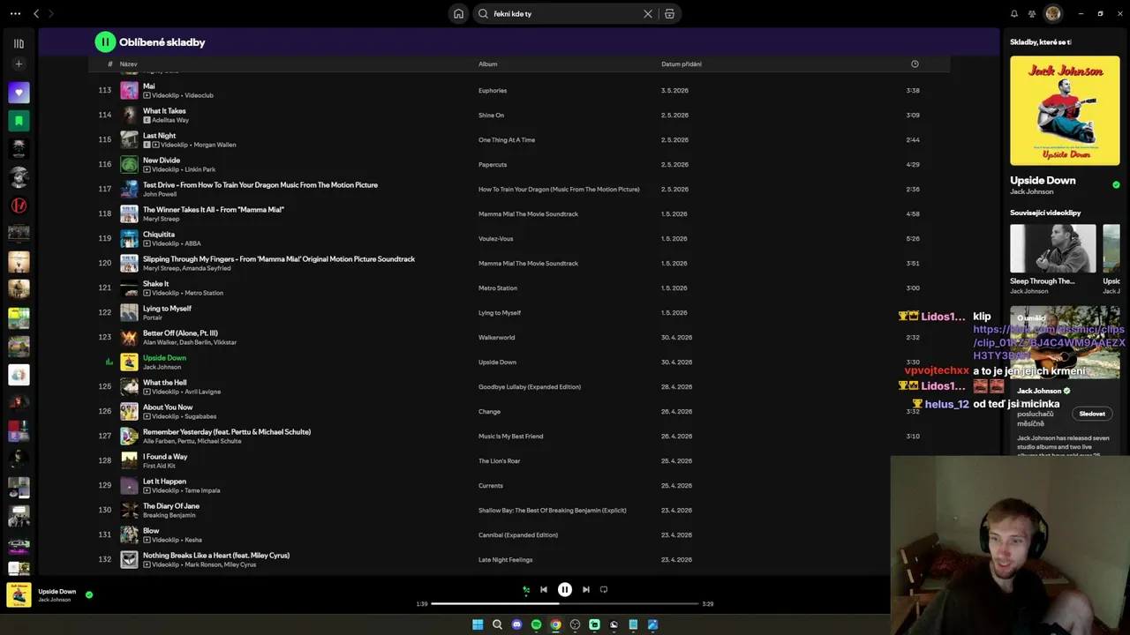Screen dimensions: 1130x635
Task: Click the playing 'Upside Down' track title
Action: click(x=164, y=358)
